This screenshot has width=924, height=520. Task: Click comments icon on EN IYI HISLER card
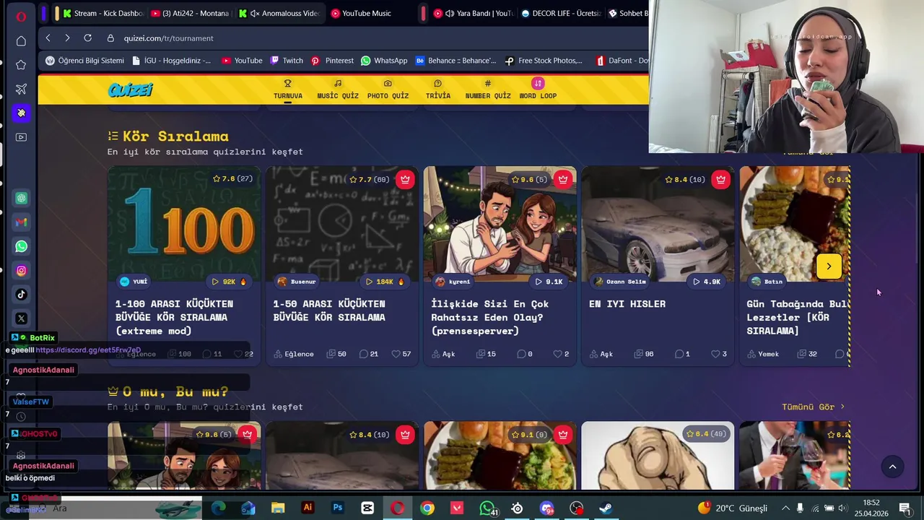[x=679, y=354]
